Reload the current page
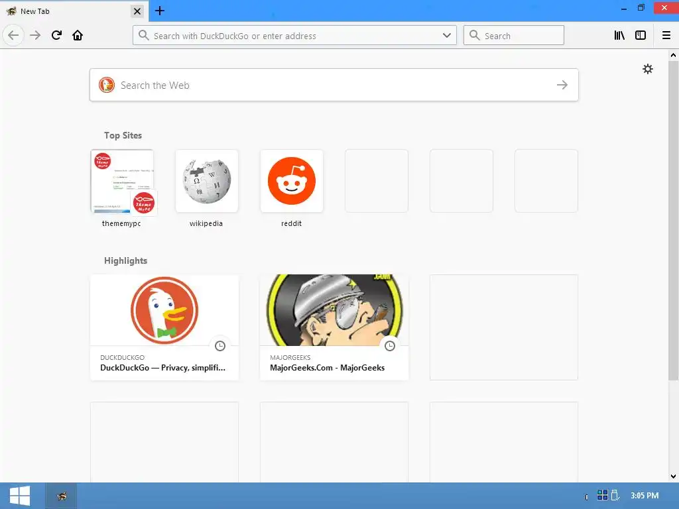 coord(56,36)
